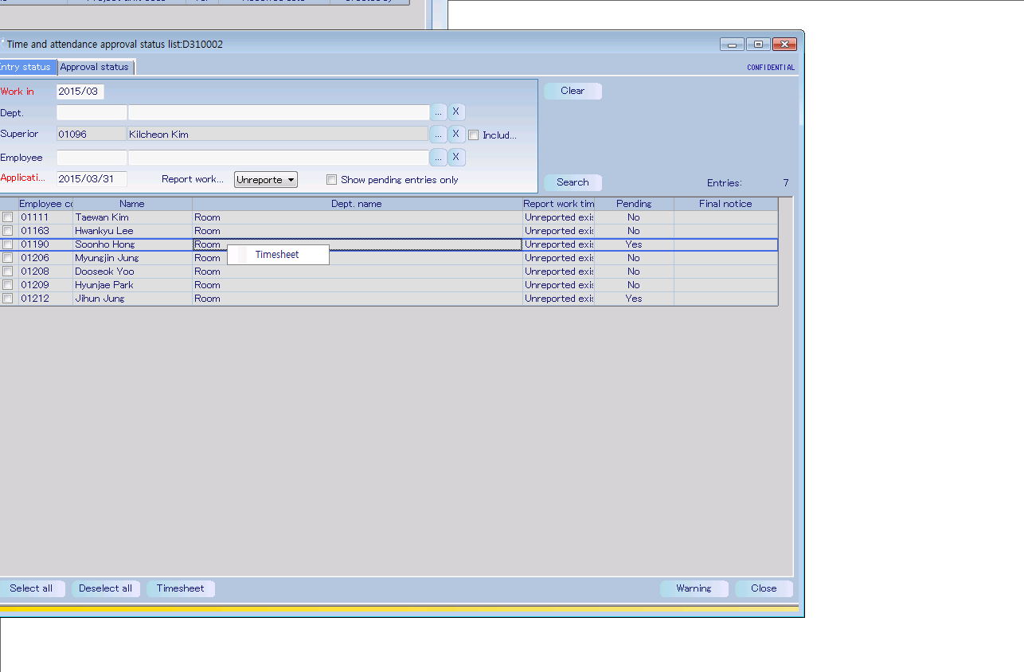Click the Clear button

point(573,91)
